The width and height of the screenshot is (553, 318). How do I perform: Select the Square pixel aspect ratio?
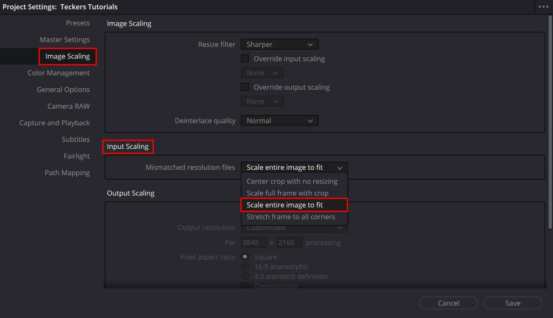(x=245, y=257)
